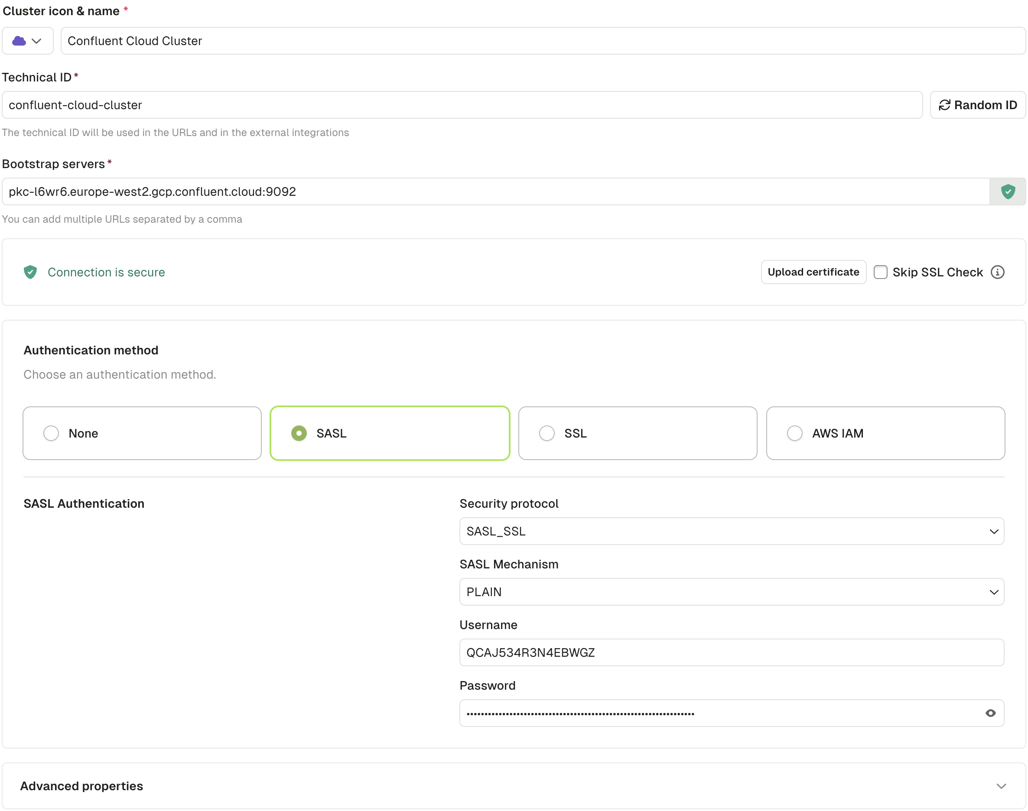Generate a Random ID
Image resolution: width=1028 pixels, height=811 pixels.
(978, 105)
